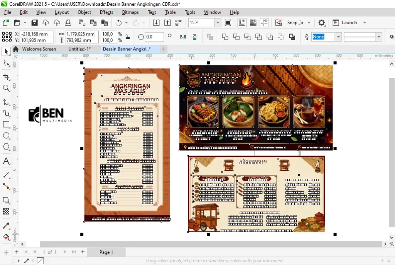The width and height of the screenshot is (395, 265).
Task: Click Publish to PDF icon
Action: click(x=178, y=23)
